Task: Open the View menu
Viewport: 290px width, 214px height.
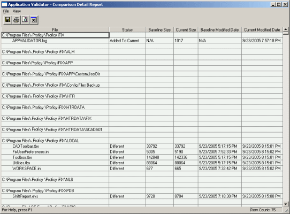Action: (17, 11)
